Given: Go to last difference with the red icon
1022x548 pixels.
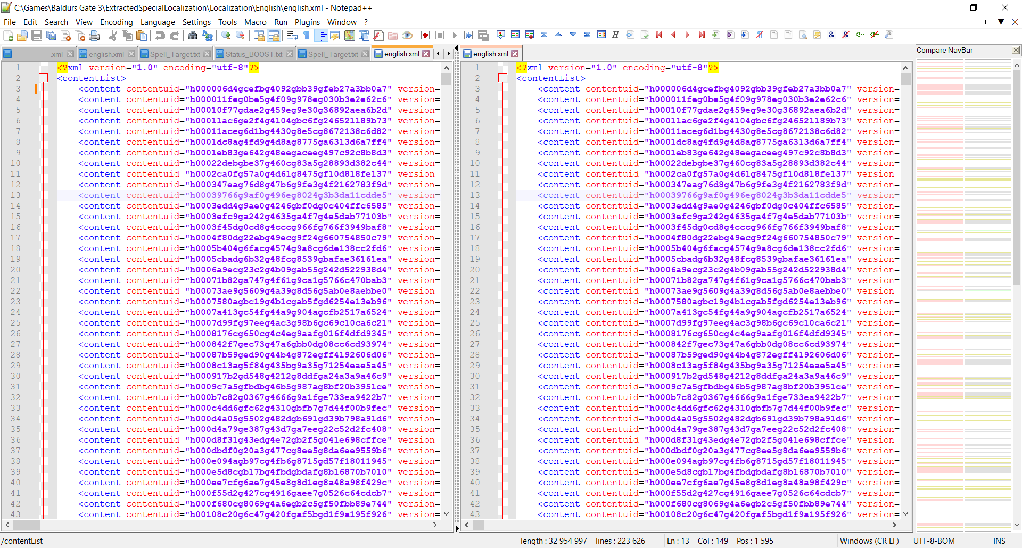Looking at the screenshot, I should pyautogui.click(x=702, y=35).
